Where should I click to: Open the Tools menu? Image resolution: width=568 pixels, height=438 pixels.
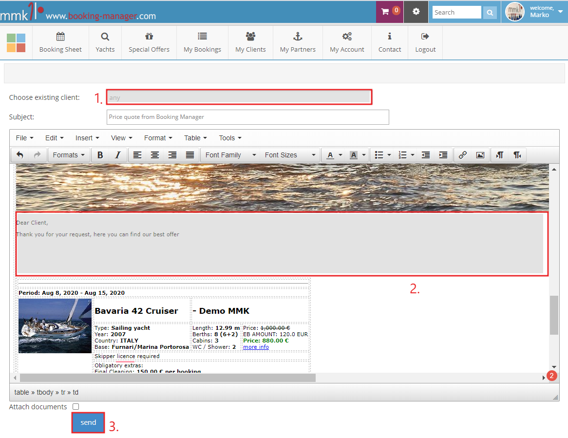(230, 138)
